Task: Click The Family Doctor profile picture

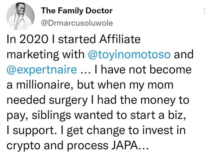Action: [20, 16]
